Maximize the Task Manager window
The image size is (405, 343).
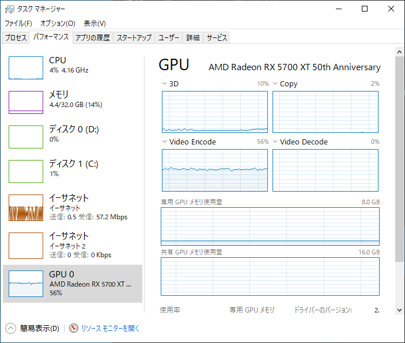(365, 9)
